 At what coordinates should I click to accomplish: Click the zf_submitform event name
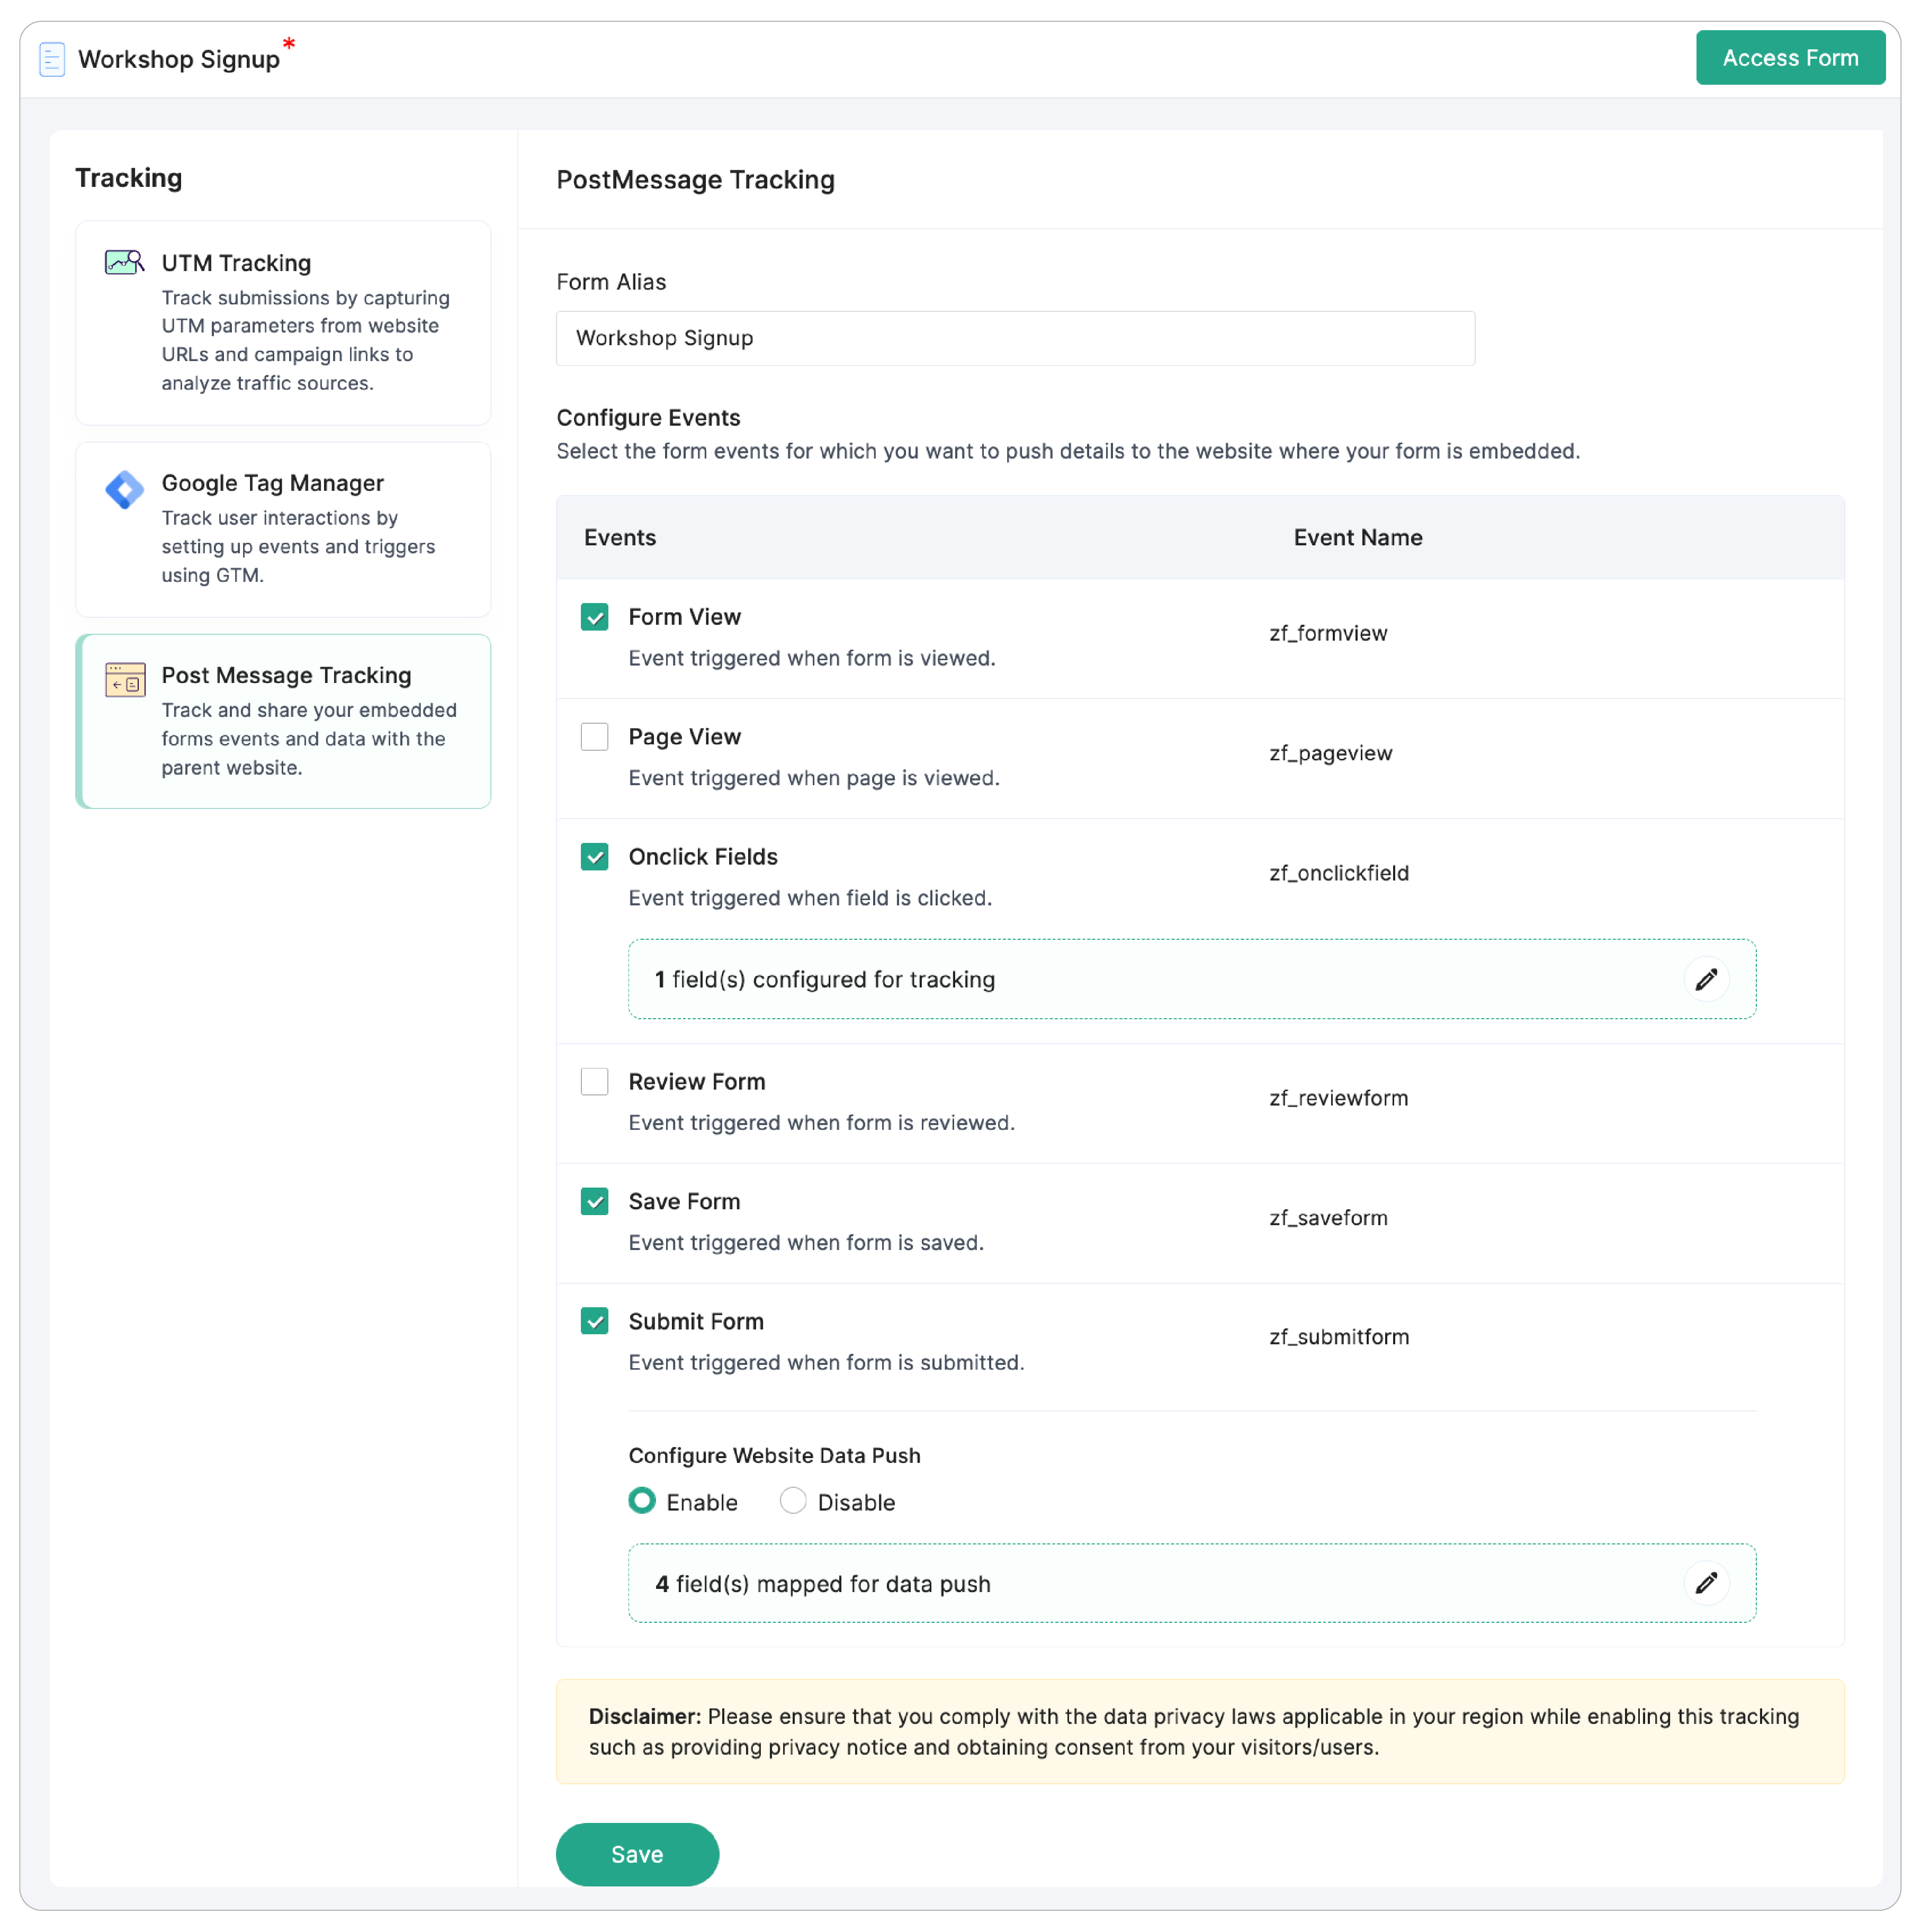1339,1337
